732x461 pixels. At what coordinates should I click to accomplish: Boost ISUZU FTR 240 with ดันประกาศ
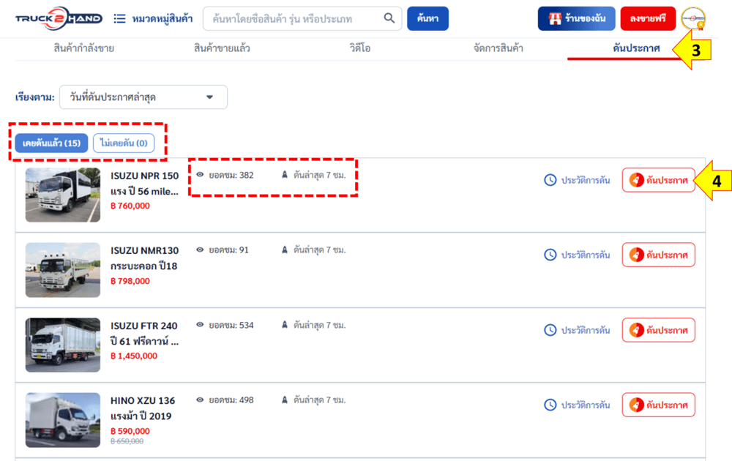tap(659, 330)
